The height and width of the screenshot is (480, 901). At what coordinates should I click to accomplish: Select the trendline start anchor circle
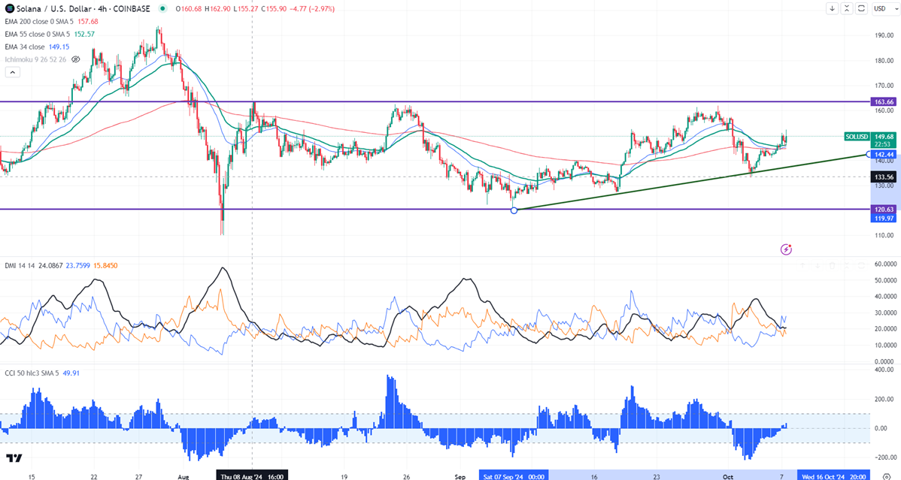[514, 211]
